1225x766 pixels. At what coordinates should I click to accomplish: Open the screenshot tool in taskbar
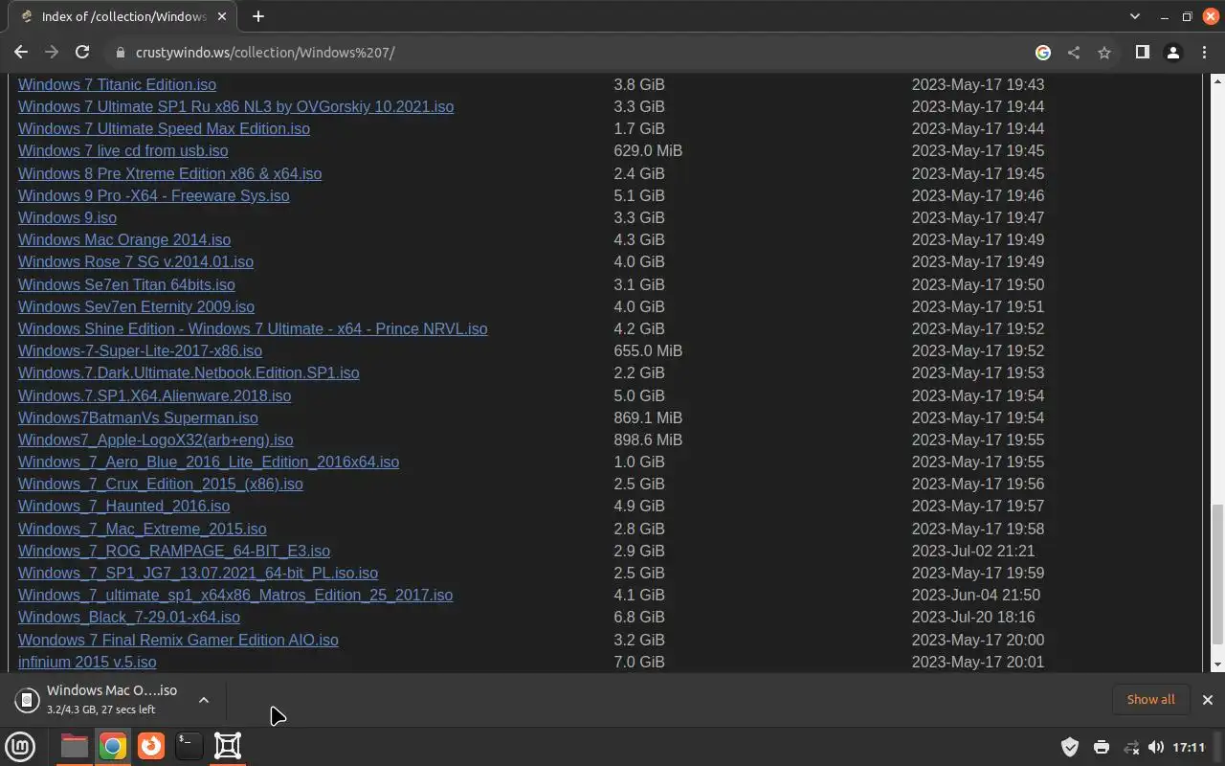click(228, 746)
